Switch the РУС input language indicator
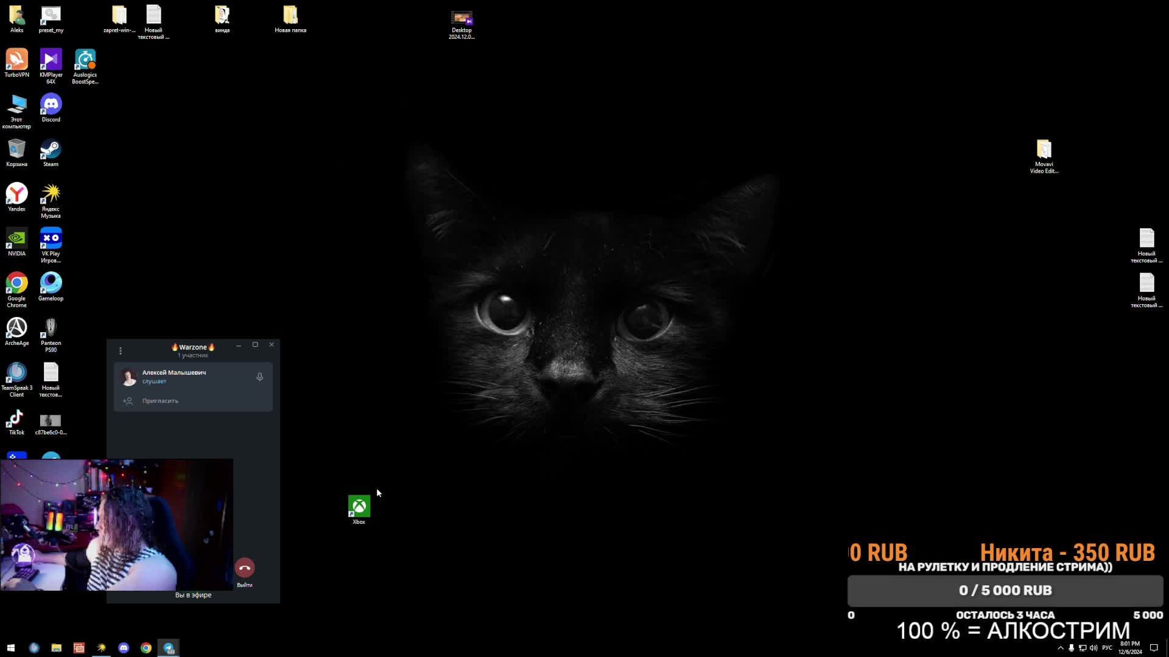 (x=1107, y=648)
